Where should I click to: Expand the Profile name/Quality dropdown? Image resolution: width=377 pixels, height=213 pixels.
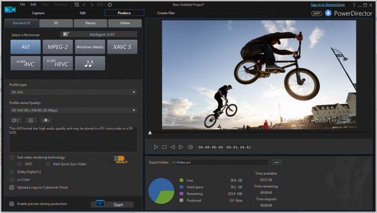point(73,110)
